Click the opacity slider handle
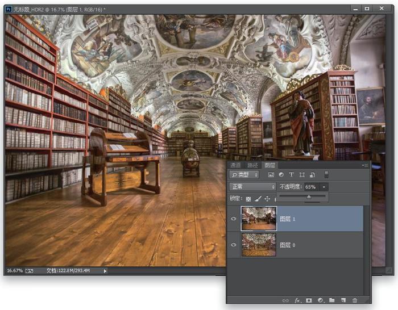This screenshot has height=310, width=398. point(309,197)
